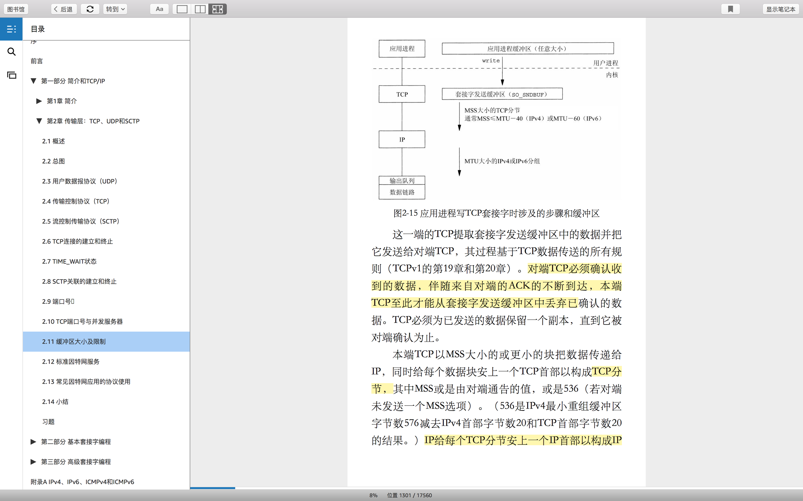Open 2.12 标准因特网服务 entry
The width and height of the screenshot is (803, 501).
(x=71, y=362)
